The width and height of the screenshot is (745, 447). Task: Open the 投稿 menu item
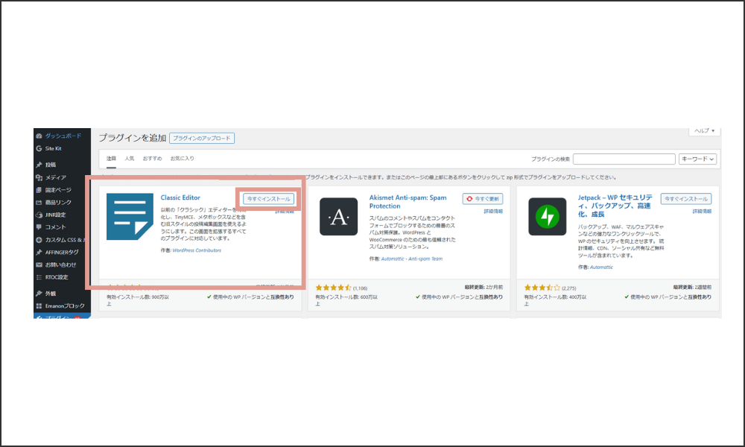coord(51,165)
